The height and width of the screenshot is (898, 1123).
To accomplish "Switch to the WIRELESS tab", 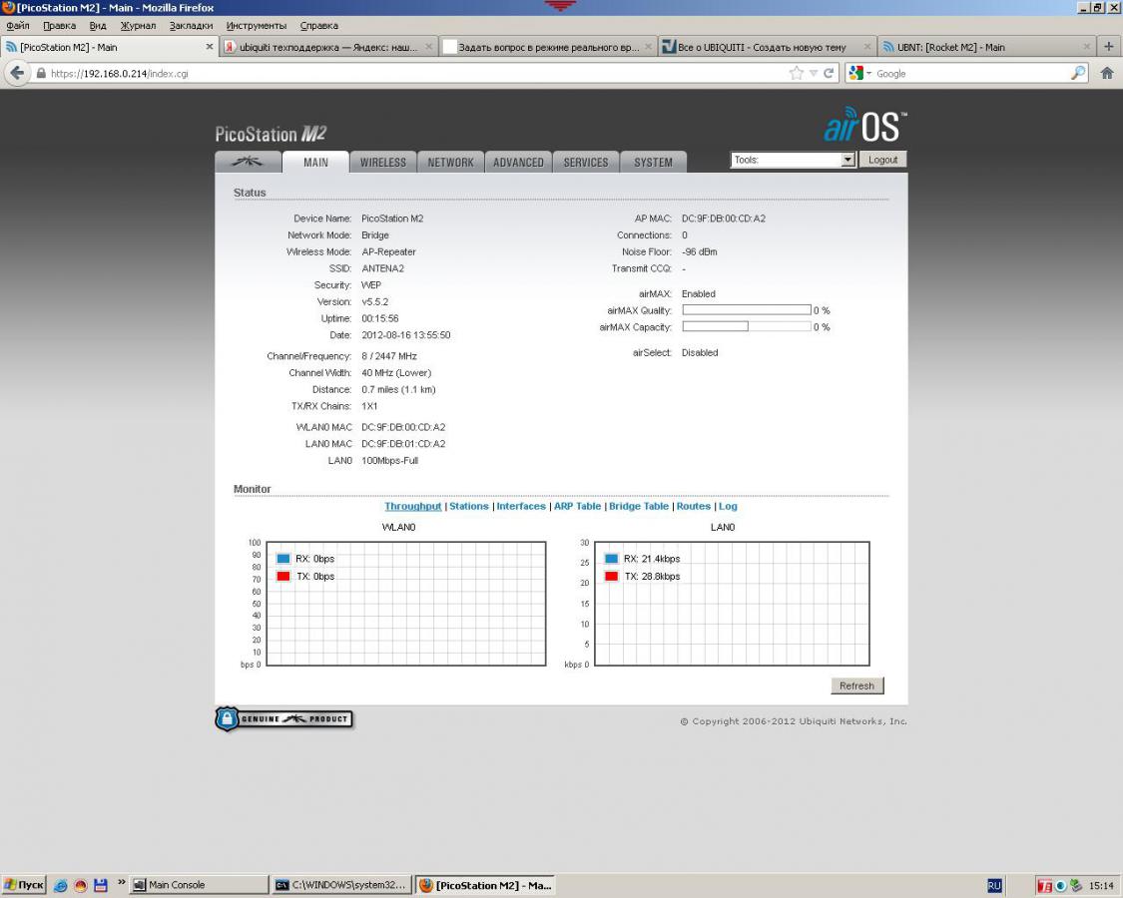I will 383,162.
